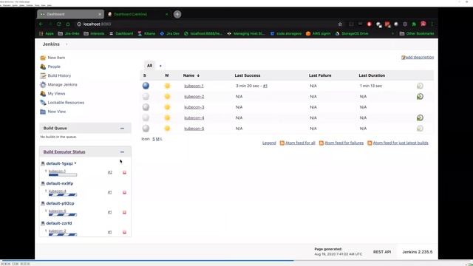This screenshot has width=473, height=266.
Task: Click the Build History notepad icon
Action: 43,75
